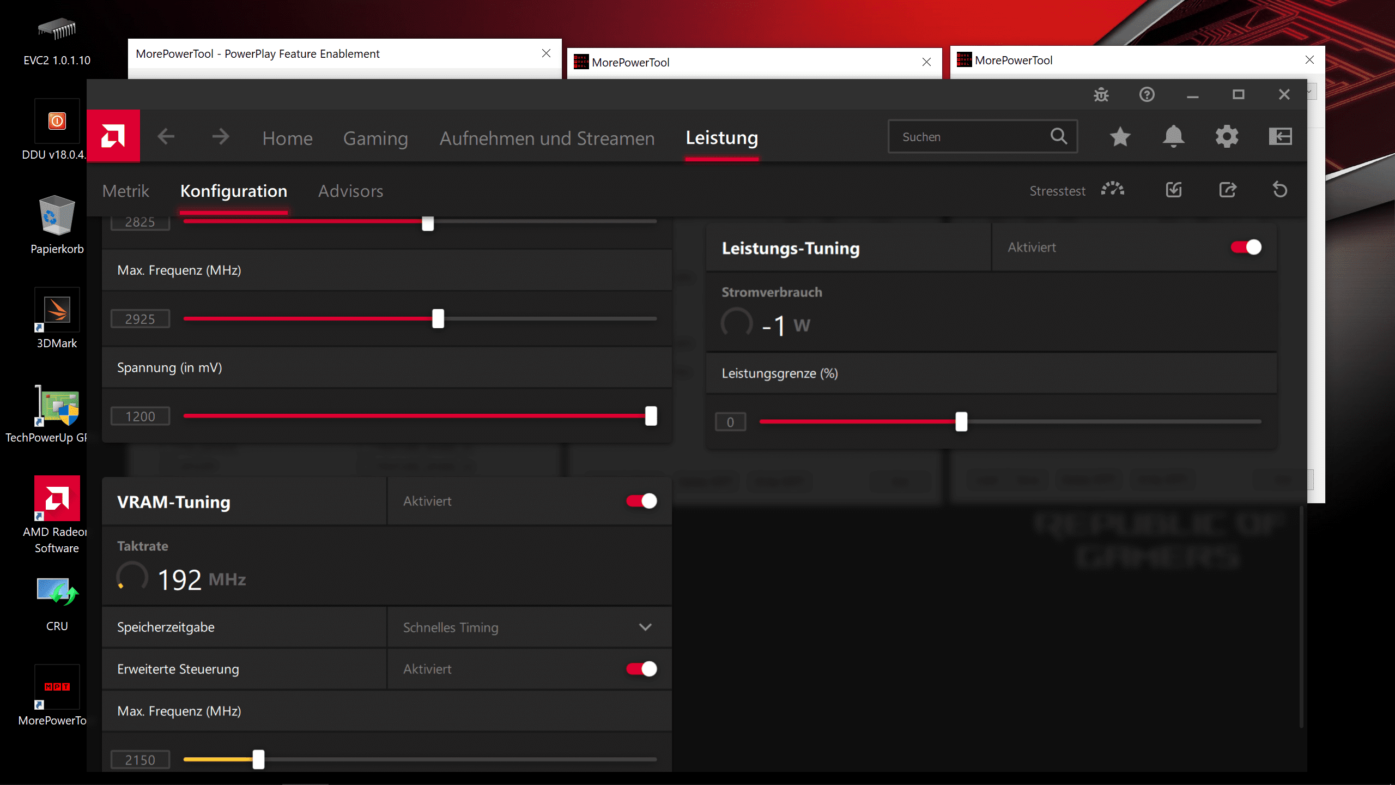This screenshot has height=785, width=1395.
Task: Open settings gear icon
Action: point(1227,137)
